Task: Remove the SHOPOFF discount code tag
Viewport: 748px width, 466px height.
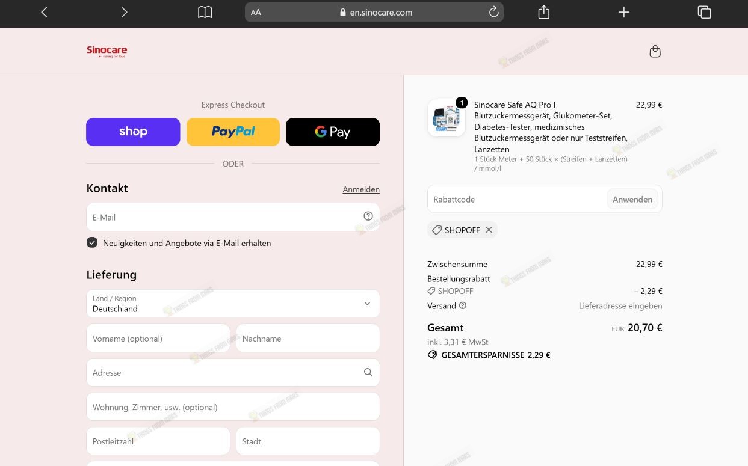Action: click(489, 230)
